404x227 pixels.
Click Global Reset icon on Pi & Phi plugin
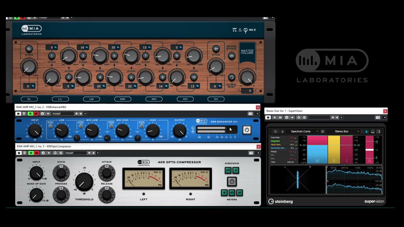tap(231, 78)
